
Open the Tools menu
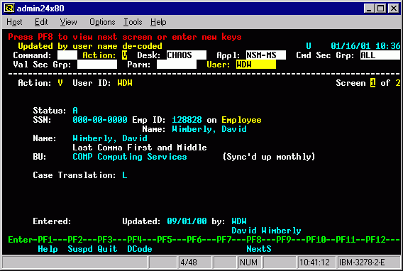[133, 22]
